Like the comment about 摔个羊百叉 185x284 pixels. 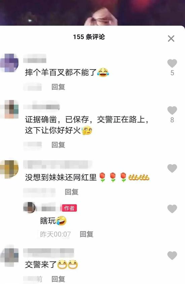click(172, 63)
